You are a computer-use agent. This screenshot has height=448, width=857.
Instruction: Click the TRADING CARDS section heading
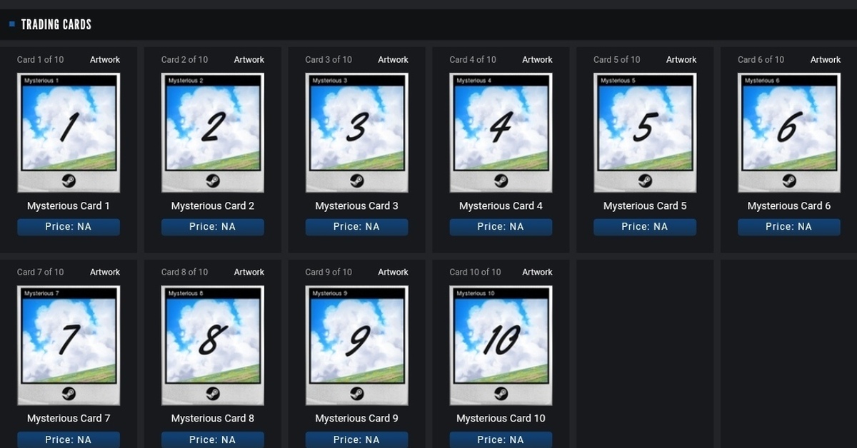tap(56, 25)
